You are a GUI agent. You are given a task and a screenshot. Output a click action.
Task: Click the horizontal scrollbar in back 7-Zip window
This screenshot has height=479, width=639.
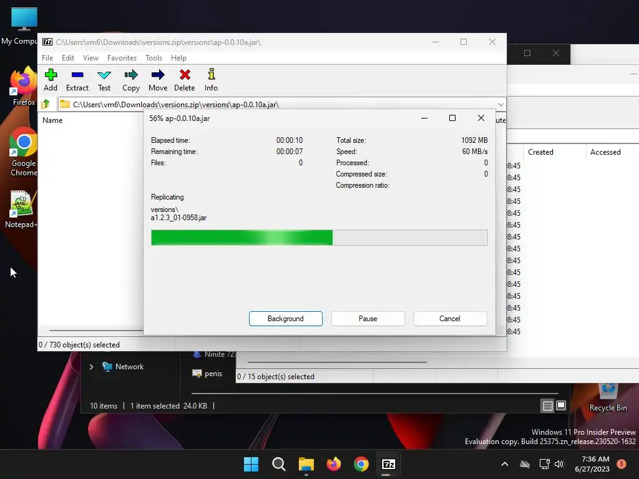pyautogui.click(x=336, y=362)
